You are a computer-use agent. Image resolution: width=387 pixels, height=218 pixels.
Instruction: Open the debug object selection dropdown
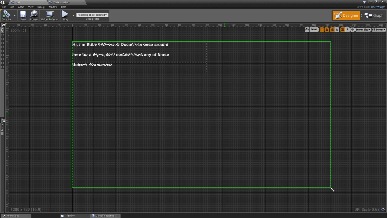tap(92, 15)
